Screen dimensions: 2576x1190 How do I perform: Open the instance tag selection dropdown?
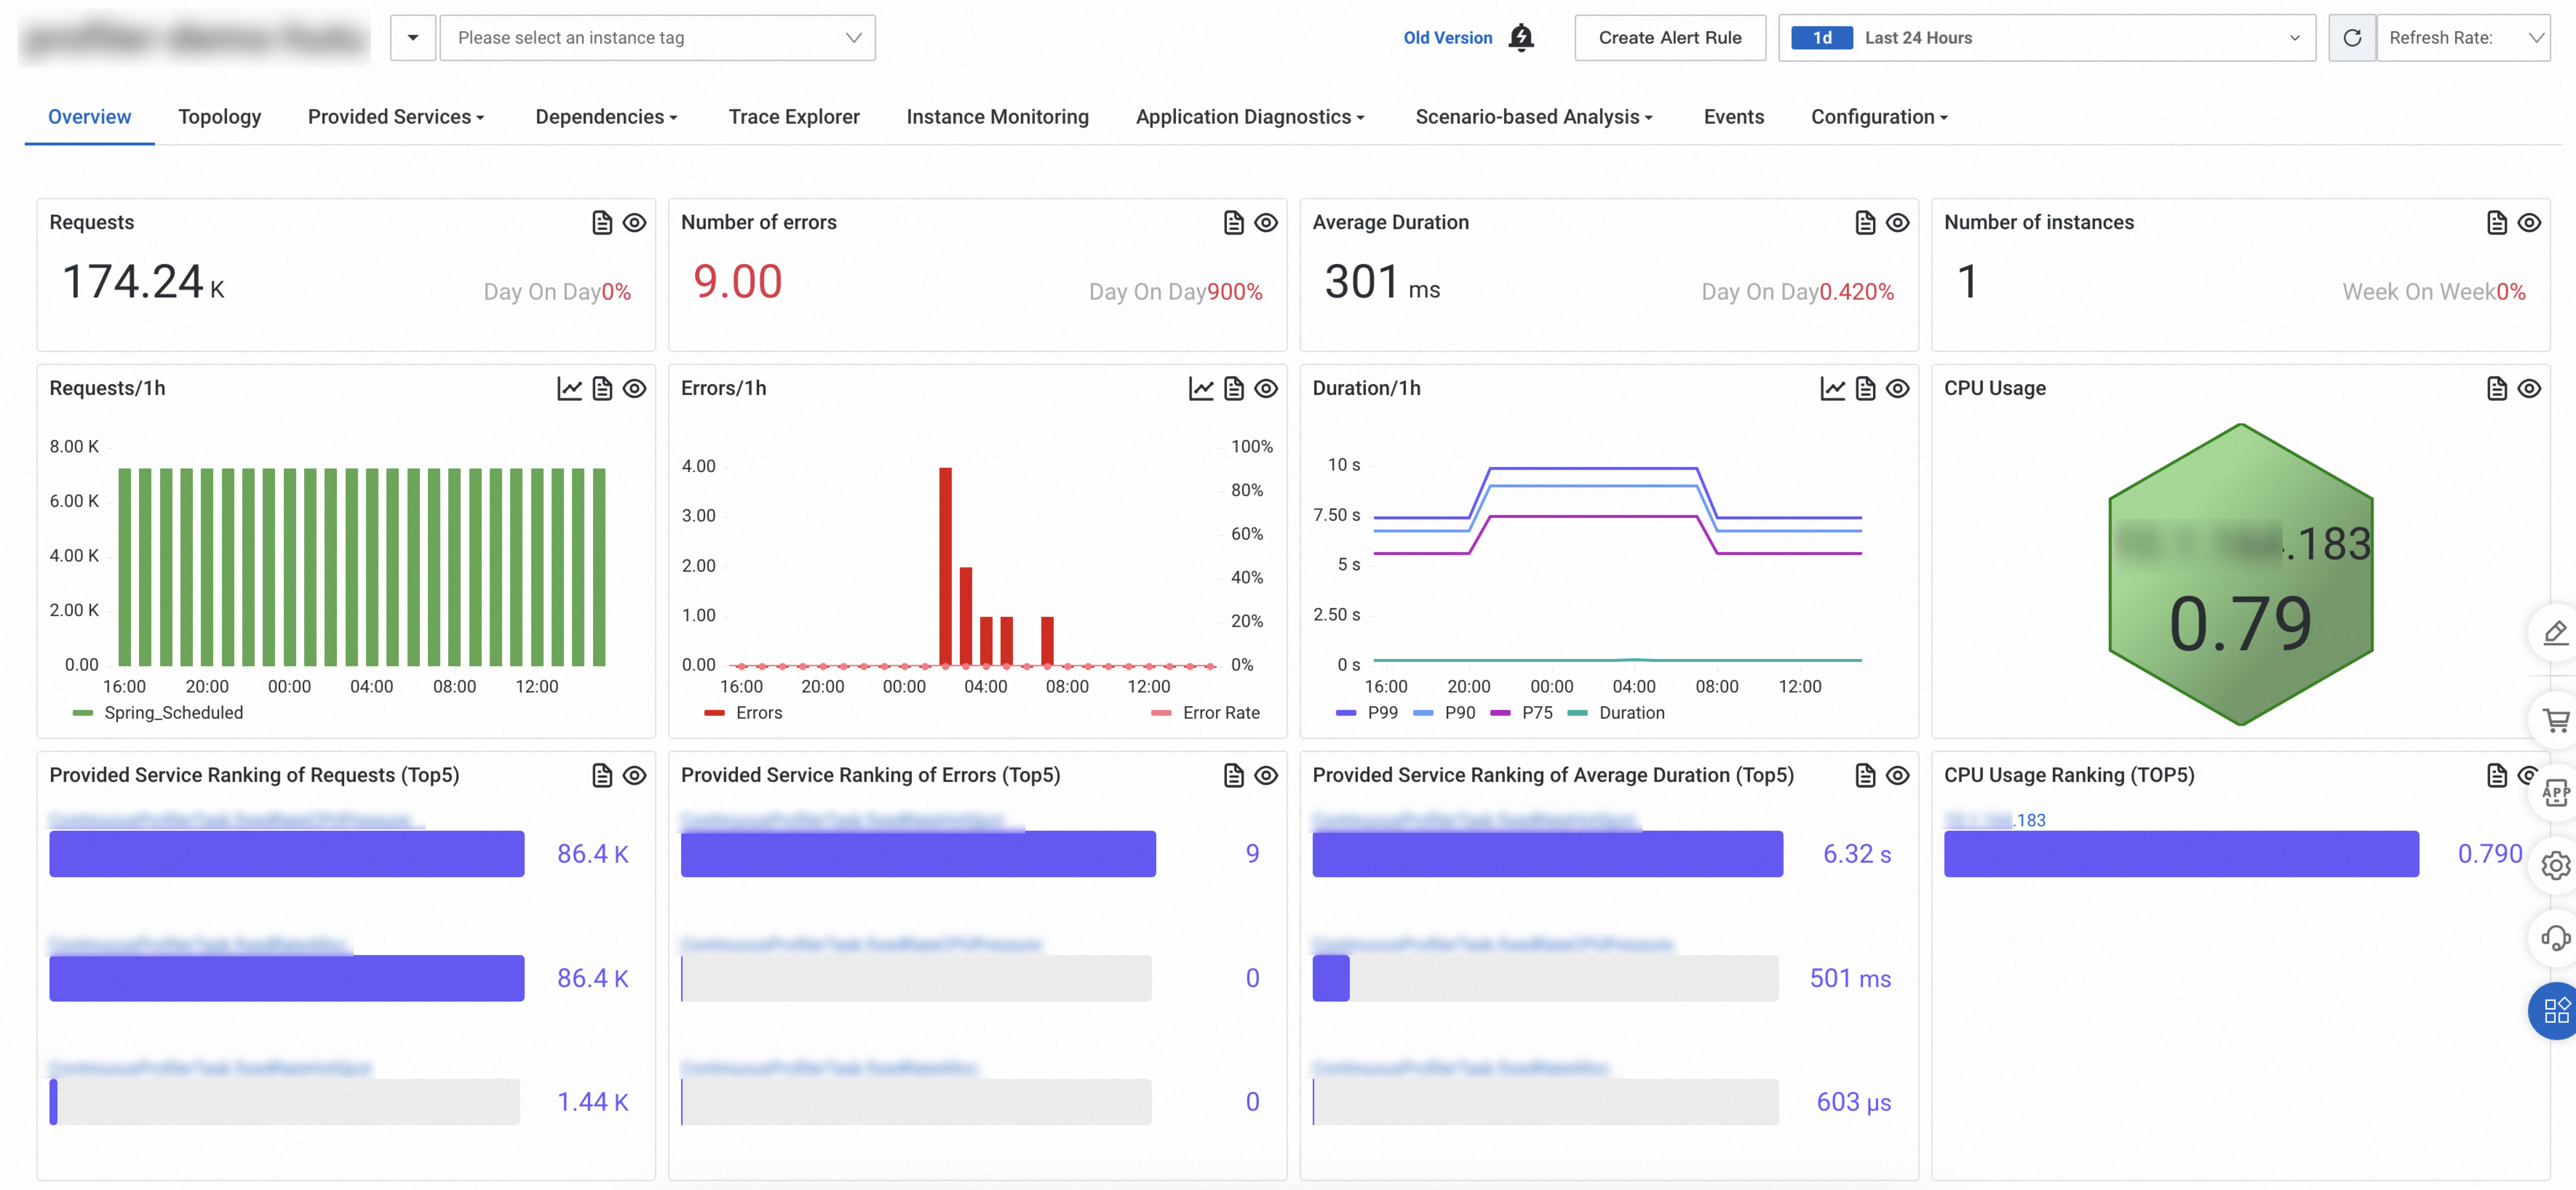coord(657,38)
